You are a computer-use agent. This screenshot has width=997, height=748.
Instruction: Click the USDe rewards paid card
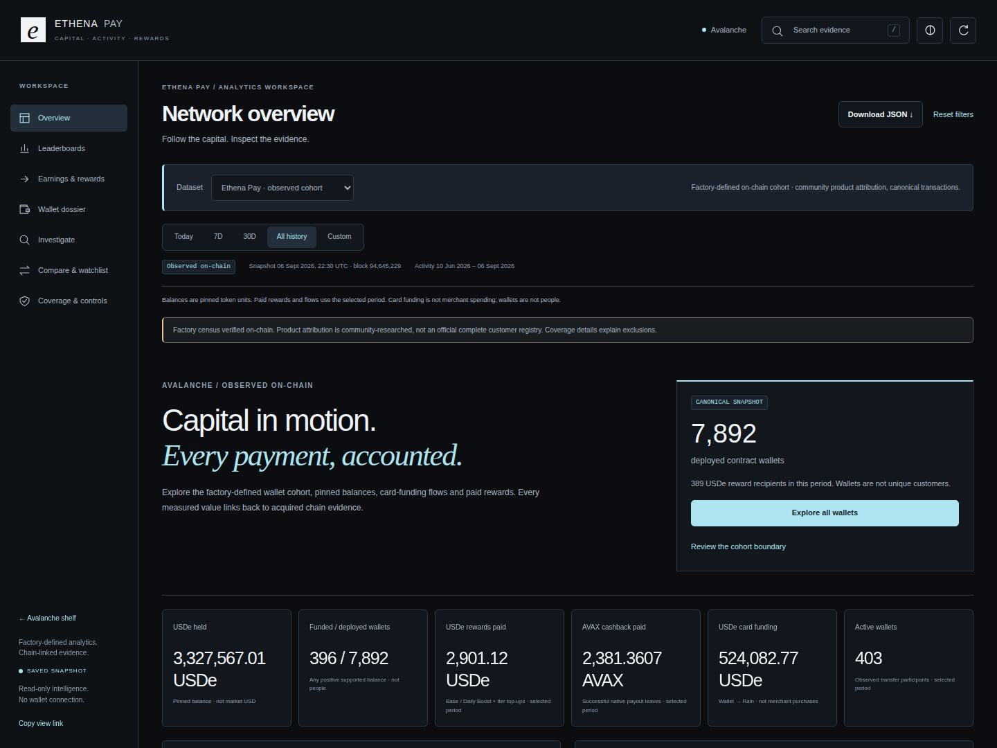(499, 668)
